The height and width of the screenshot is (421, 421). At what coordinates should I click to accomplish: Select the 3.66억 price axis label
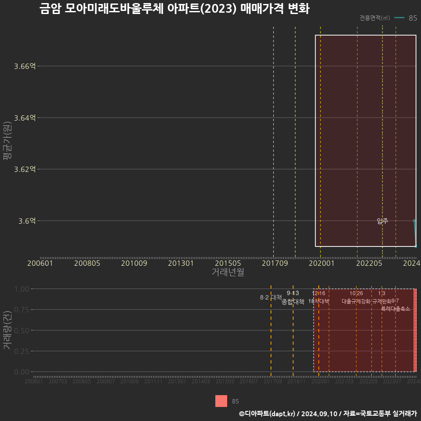pyautogui.click(x=25, y=66)
